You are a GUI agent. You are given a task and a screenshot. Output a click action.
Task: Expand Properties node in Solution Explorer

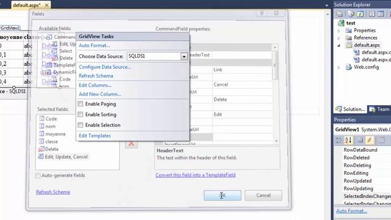coord(339,31)
